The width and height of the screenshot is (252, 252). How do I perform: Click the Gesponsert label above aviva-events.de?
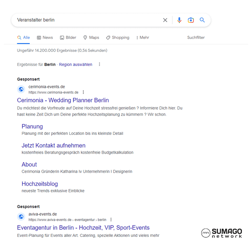(x=28, y=207)
